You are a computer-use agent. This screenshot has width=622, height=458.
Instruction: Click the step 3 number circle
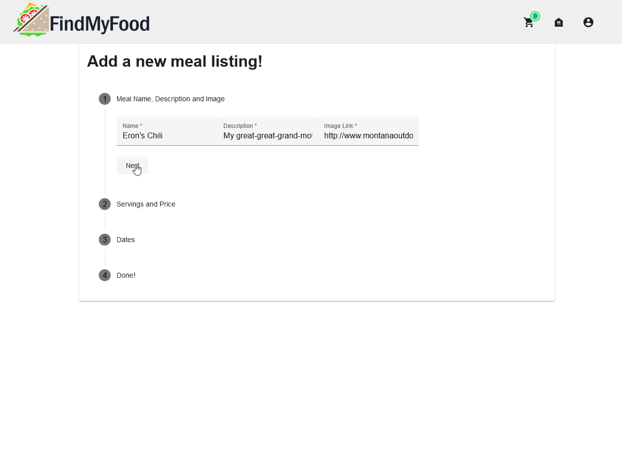coord(105,240)
